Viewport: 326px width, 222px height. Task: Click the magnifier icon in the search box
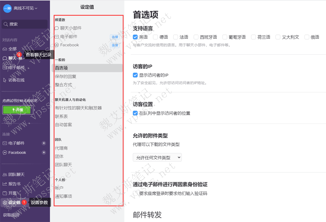click(x=6, y=24)
